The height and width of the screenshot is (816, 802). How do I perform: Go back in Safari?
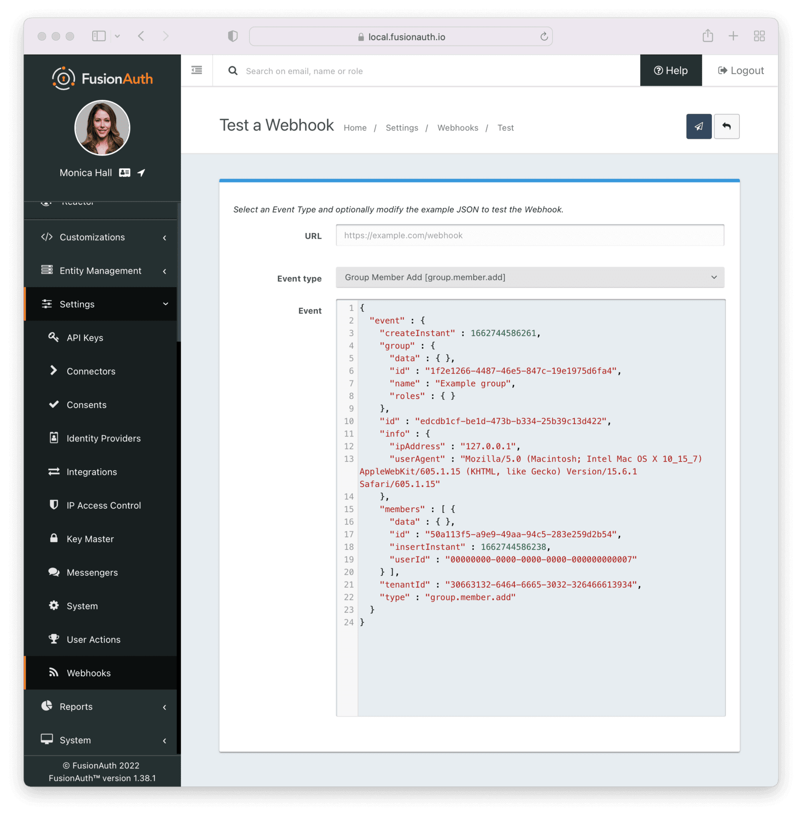141,36
